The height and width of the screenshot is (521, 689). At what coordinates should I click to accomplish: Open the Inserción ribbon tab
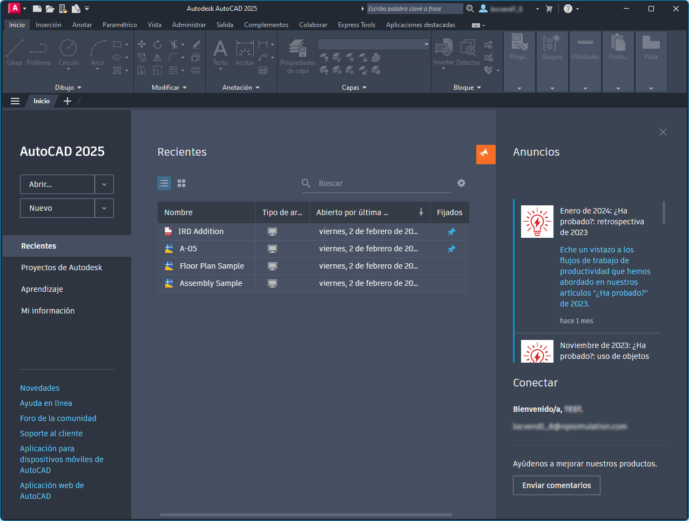(x=49, y=25)
